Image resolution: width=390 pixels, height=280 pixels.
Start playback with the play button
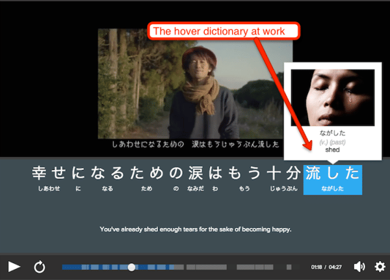[14, 267]
